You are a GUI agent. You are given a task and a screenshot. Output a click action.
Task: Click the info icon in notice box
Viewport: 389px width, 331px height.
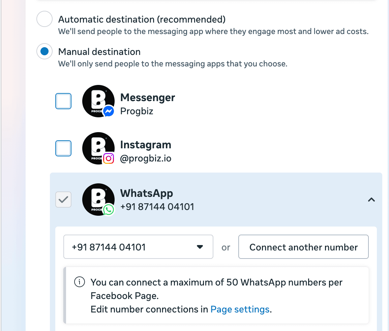tap(79, 282)
